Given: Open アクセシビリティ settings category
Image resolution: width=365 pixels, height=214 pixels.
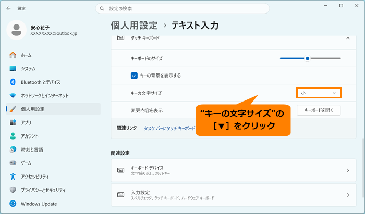Looking at the screenshot, I should tap(53, 177).
